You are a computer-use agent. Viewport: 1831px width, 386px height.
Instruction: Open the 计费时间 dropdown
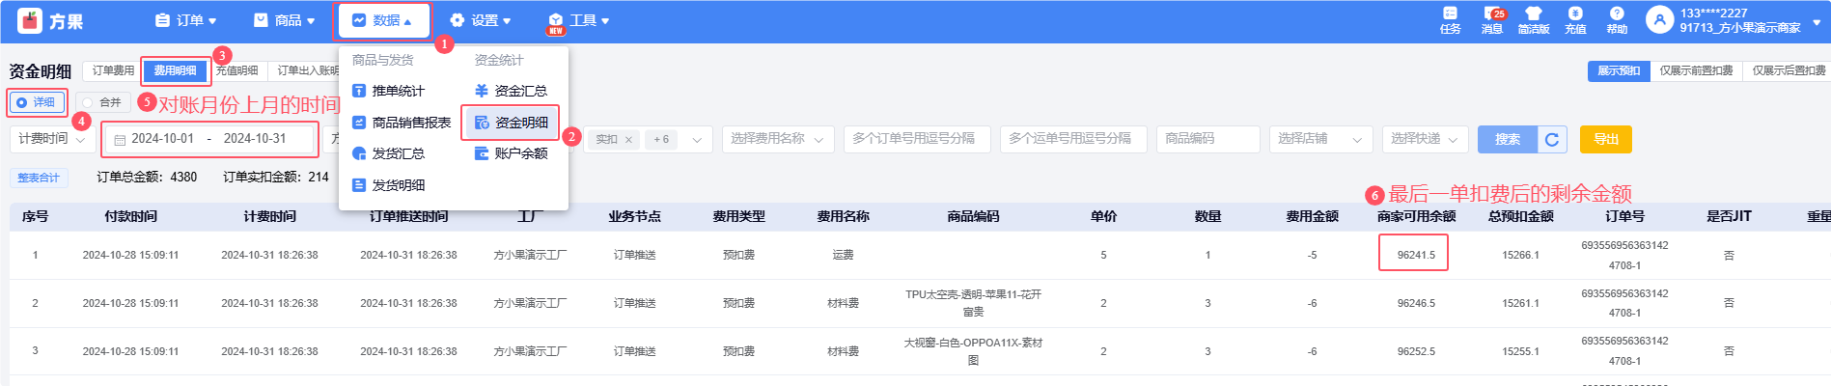tap(52, 139)
